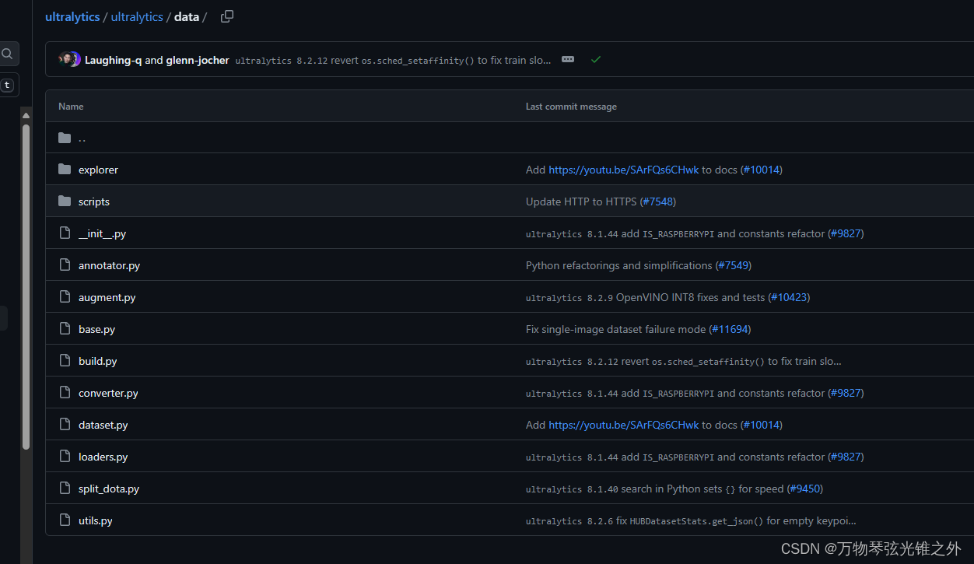974x564 pixels.
Task: Open the utils.py commit message text
Action: pos(691,520)
